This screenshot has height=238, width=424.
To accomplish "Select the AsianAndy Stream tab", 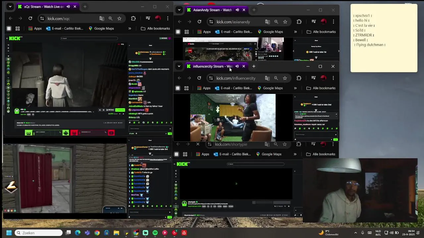I will pos(216,10).
